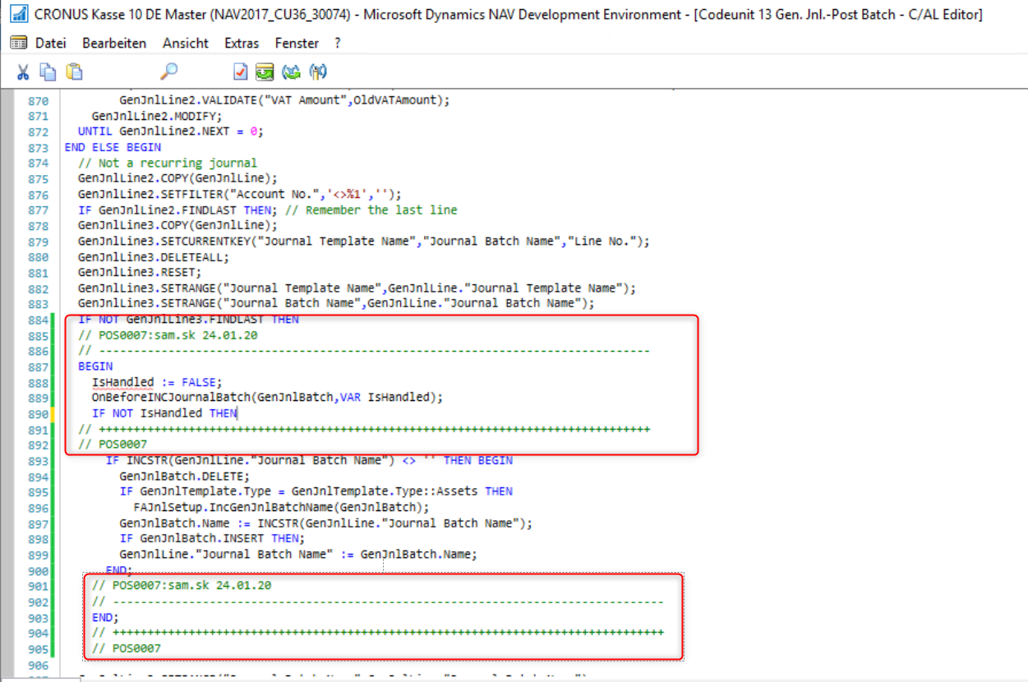Open the help menu marked with a question mark

tap(336, 43)
